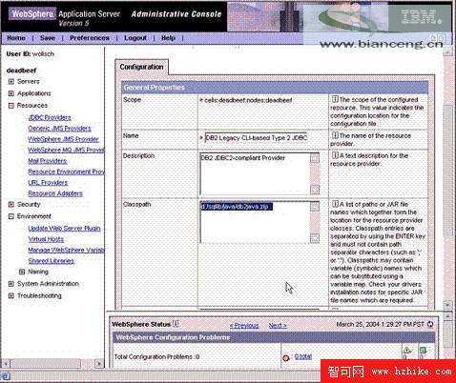Open Resource Environment Providers link
Screen dimensions: 456x383
tap(66, 171)
